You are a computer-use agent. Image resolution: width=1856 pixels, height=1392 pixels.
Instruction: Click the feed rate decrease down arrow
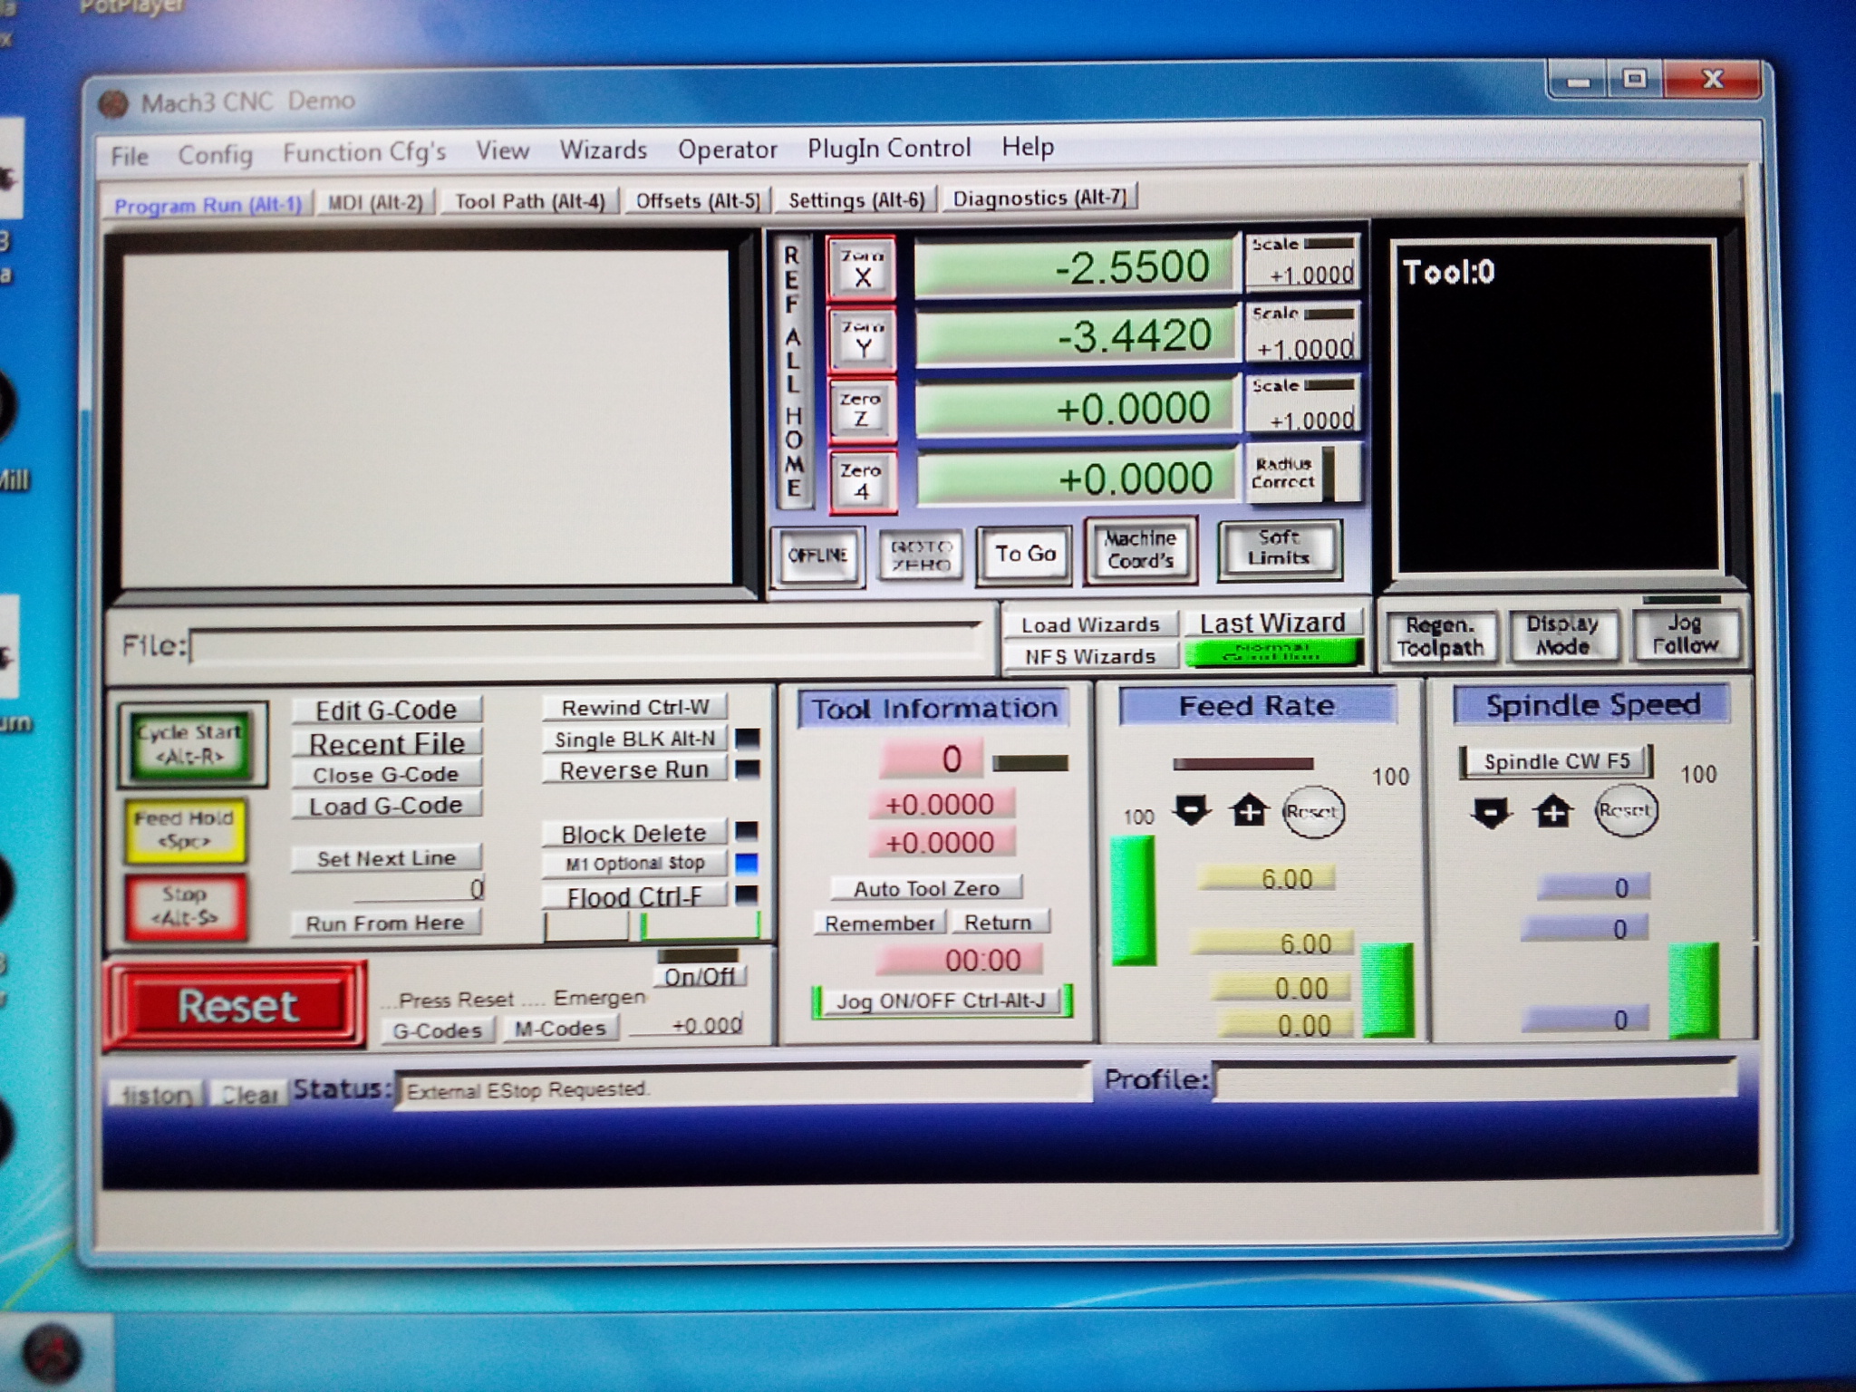click(1191, 809)
